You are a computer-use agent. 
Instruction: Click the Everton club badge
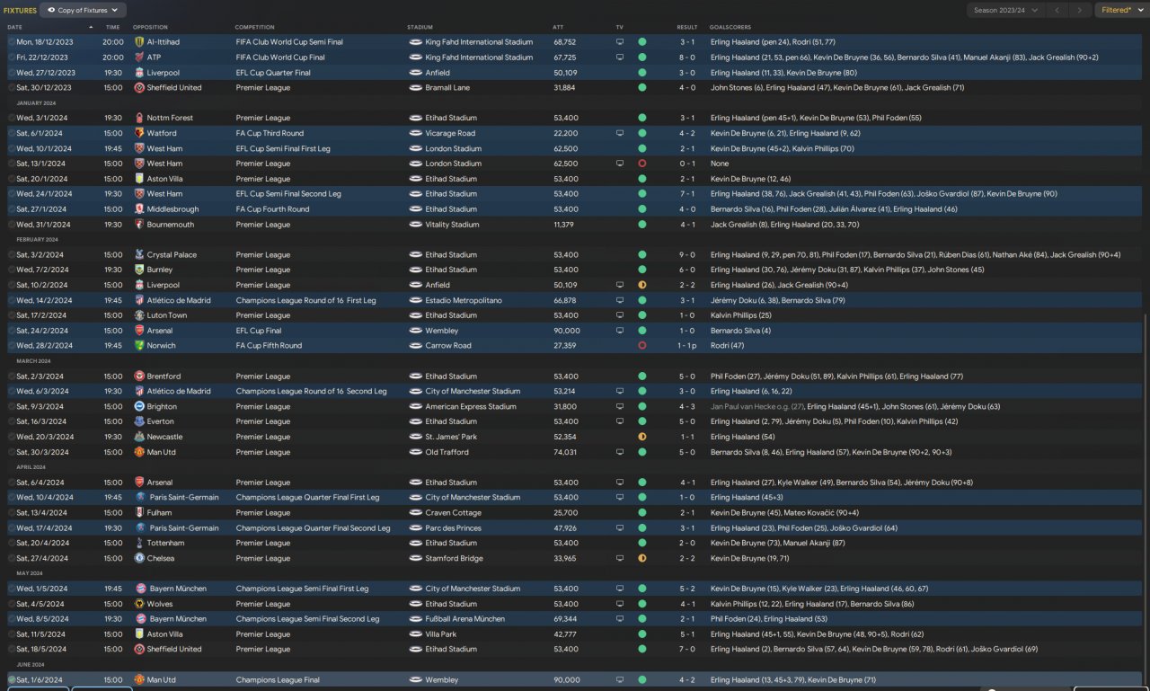[x=139, y=421]
